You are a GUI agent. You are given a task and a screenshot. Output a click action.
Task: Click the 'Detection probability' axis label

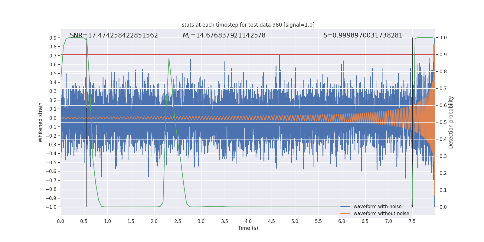pyautogui.click(x=451, y=122)
